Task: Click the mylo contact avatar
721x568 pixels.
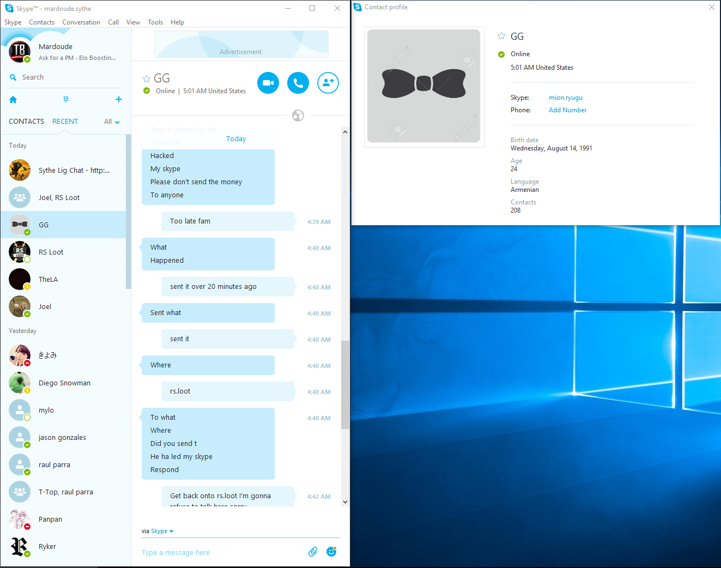Action: pyautogui.click(x=20, y=410)
